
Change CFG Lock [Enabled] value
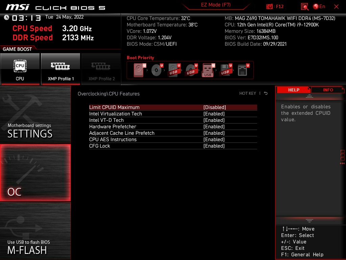(x=214, y=146)
